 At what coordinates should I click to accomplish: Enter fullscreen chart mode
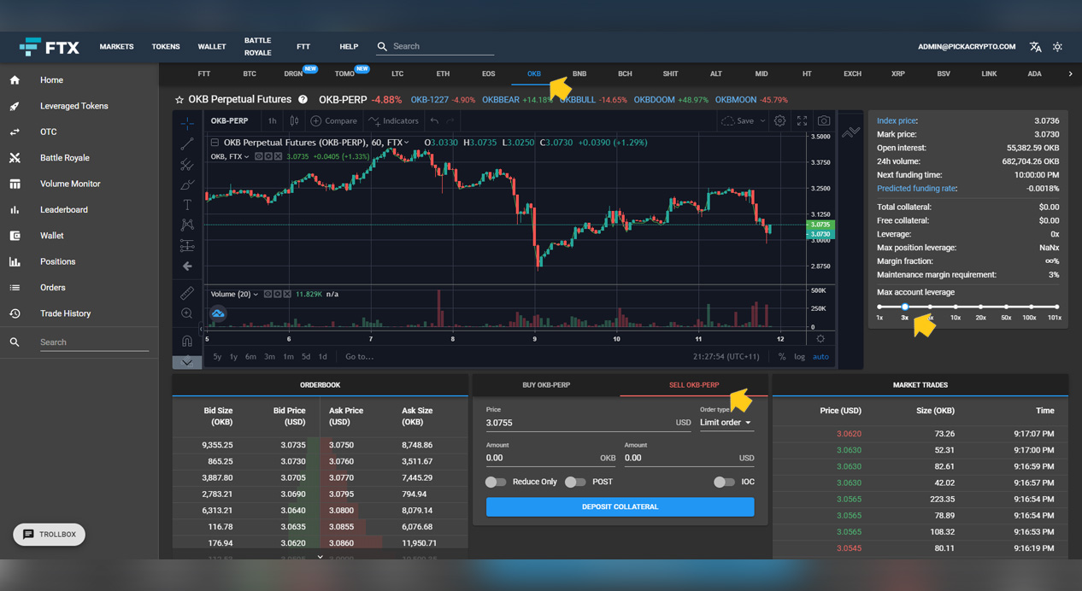(802, 121)
